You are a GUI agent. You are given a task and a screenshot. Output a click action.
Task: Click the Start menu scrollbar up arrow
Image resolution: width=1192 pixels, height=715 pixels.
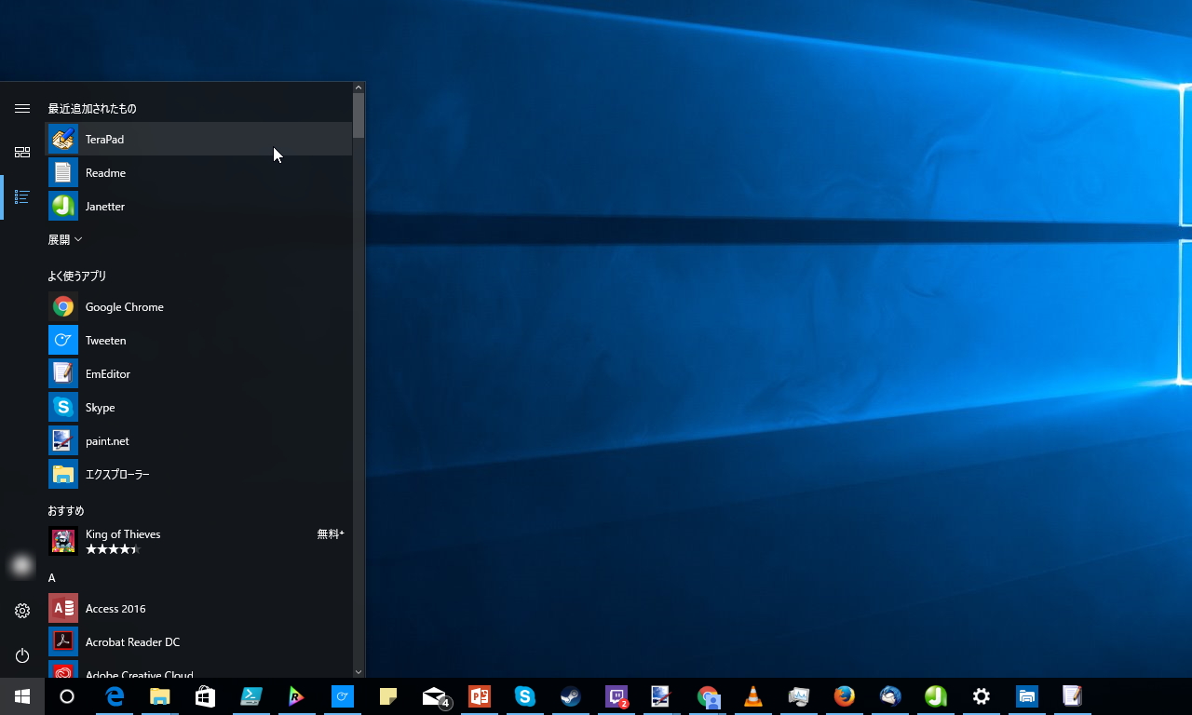(359, 88)
